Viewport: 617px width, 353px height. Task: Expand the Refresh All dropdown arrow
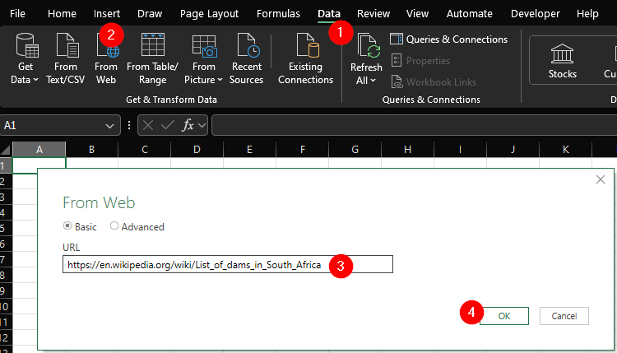[373, 81]
